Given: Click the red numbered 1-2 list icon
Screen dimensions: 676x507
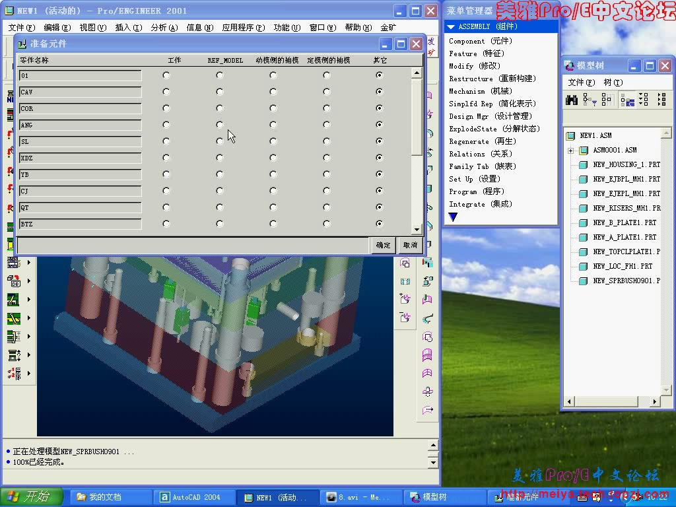Looking at the screenshot, I should tap(13, 374).
